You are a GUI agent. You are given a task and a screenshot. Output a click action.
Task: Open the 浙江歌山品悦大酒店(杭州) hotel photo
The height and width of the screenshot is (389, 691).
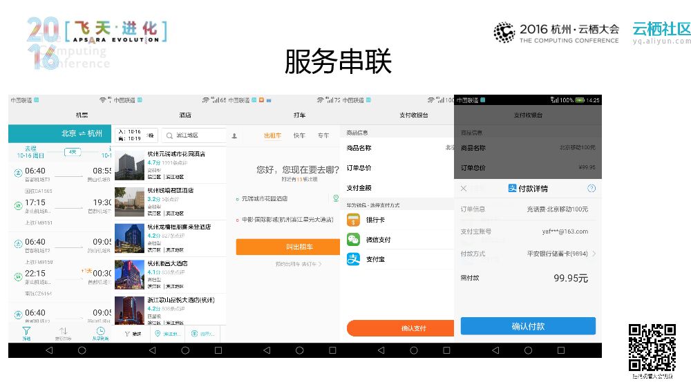pos(130,311)
